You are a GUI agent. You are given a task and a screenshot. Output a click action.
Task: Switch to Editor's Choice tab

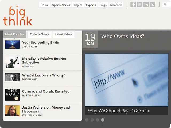(40, 34)
